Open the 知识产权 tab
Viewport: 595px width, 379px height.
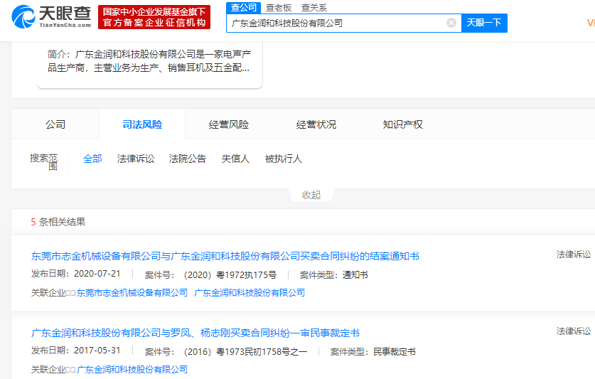[x=402, y=124]
